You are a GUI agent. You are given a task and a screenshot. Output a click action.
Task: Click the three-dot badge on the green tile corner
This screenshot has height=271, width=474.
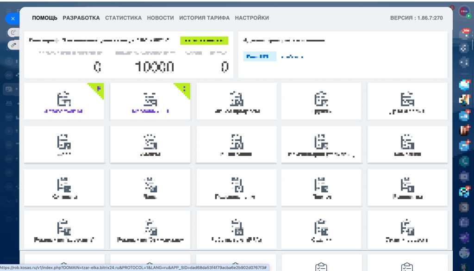[x=185, y=88]
